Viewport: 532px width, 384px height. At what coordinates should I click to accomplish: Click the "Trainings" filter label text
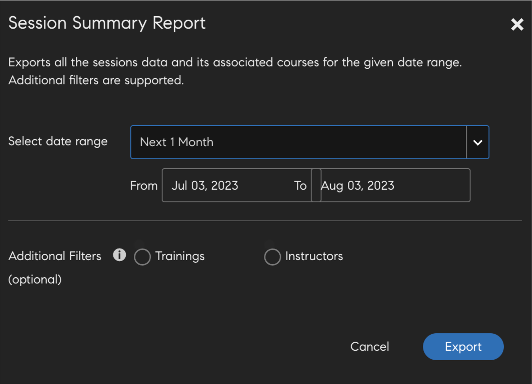(180, 256)
